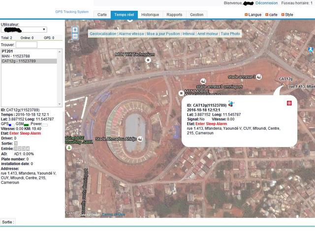This screenshot has height=236, width=315.
Task: Open the Style menu
Action: pyautogui.click(x=289, y=15)
